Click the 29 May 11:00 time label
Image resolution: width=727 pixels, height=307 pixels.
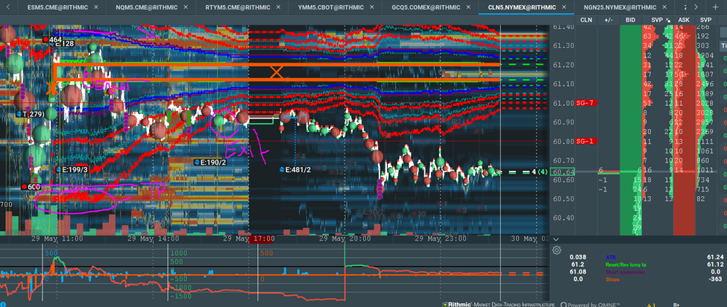[57, 239]
